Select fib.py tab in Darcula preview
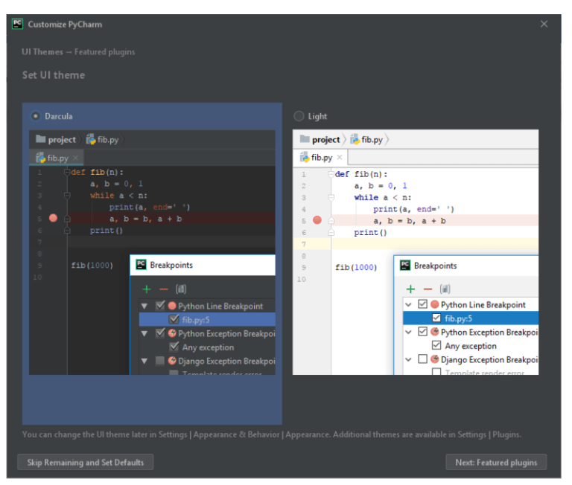Image resolution: width=572 pixels, height=485 pixels. [x=57, y=158]
